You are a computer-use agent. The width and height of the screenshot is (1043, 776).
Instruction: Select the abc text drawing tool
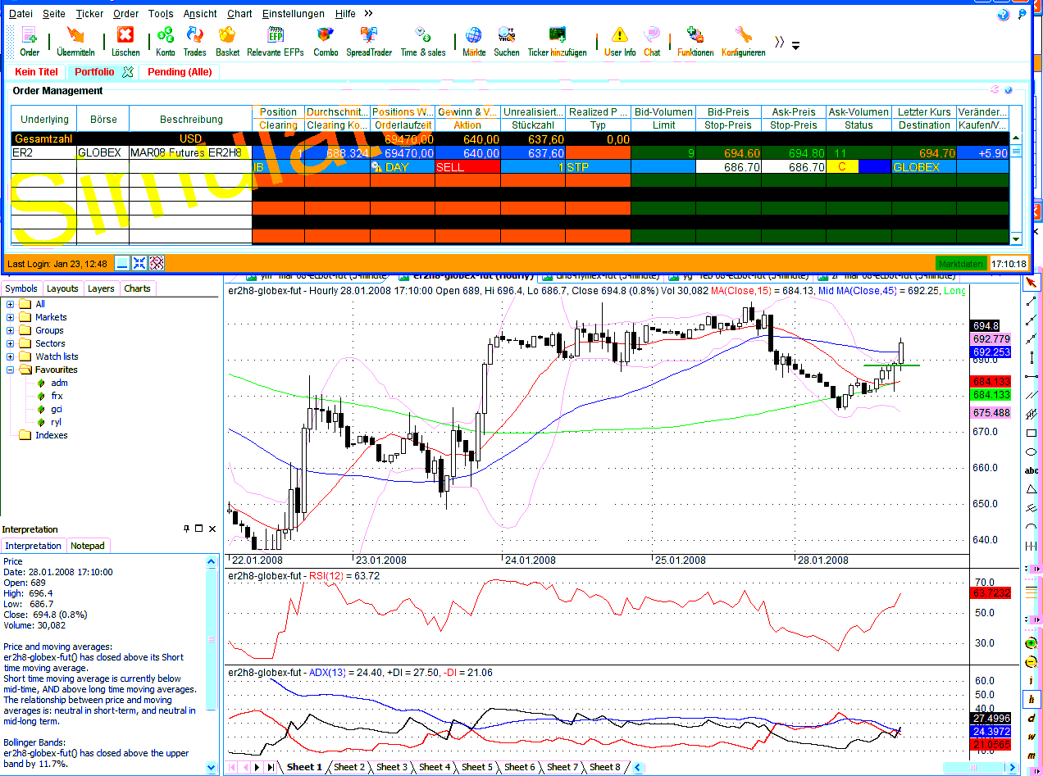(x=1032, y=470)
